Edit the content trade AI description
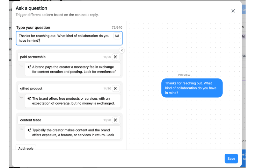The image size is (255, 168). (x=73, y=132)
